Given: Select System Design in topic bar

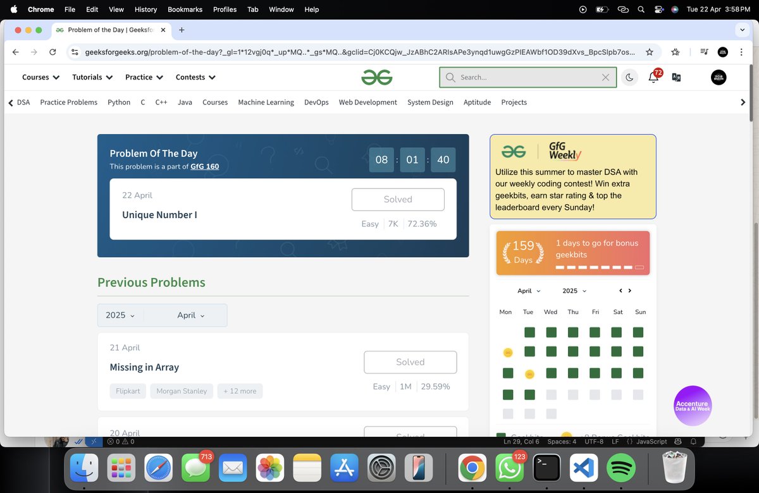Looking at the screenshot, I should 430,102.
